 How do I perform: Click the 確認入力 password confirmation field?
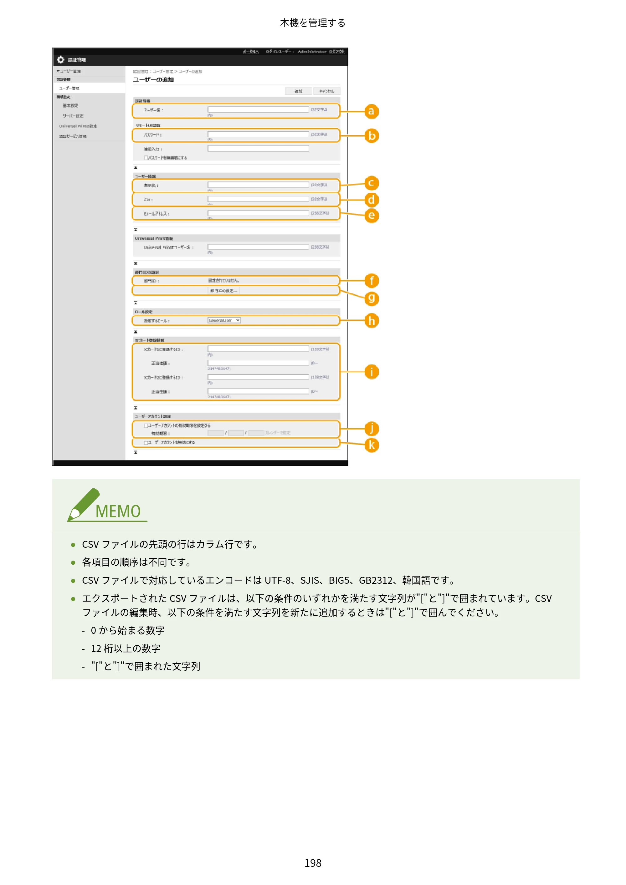(258, 148)
